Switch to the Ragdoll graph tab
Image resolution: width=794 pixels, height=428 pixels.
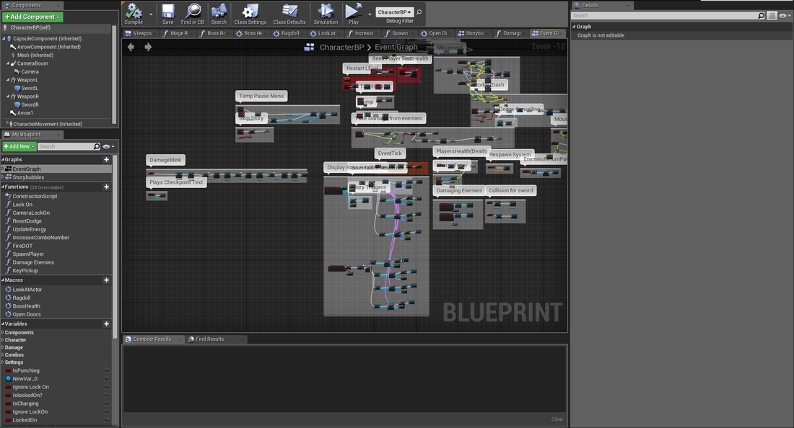point(292,33)
